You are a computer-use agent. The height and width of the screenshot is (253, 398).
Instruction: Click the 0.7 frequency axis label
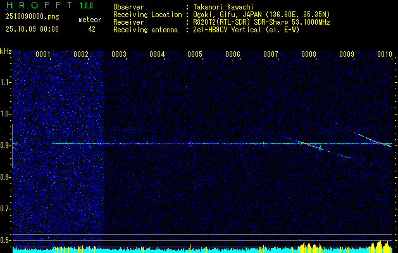(x=5, y=209)
